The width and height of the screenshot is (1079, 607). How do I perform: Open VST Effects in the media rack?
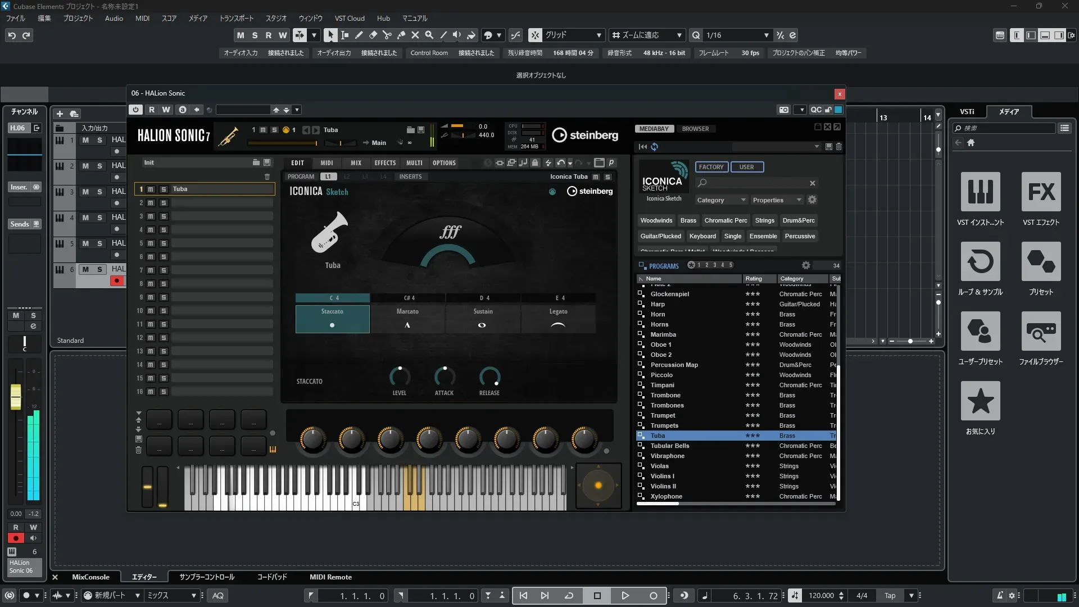(x=1041, y=192)
